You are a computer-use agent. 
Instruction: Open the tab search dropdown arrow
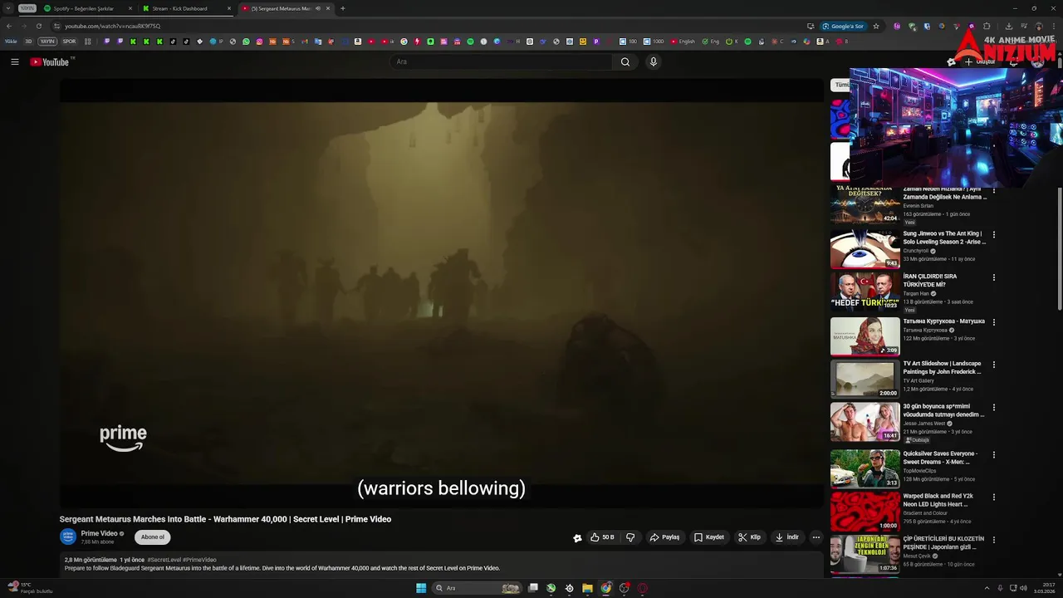[x=8, y=8]
